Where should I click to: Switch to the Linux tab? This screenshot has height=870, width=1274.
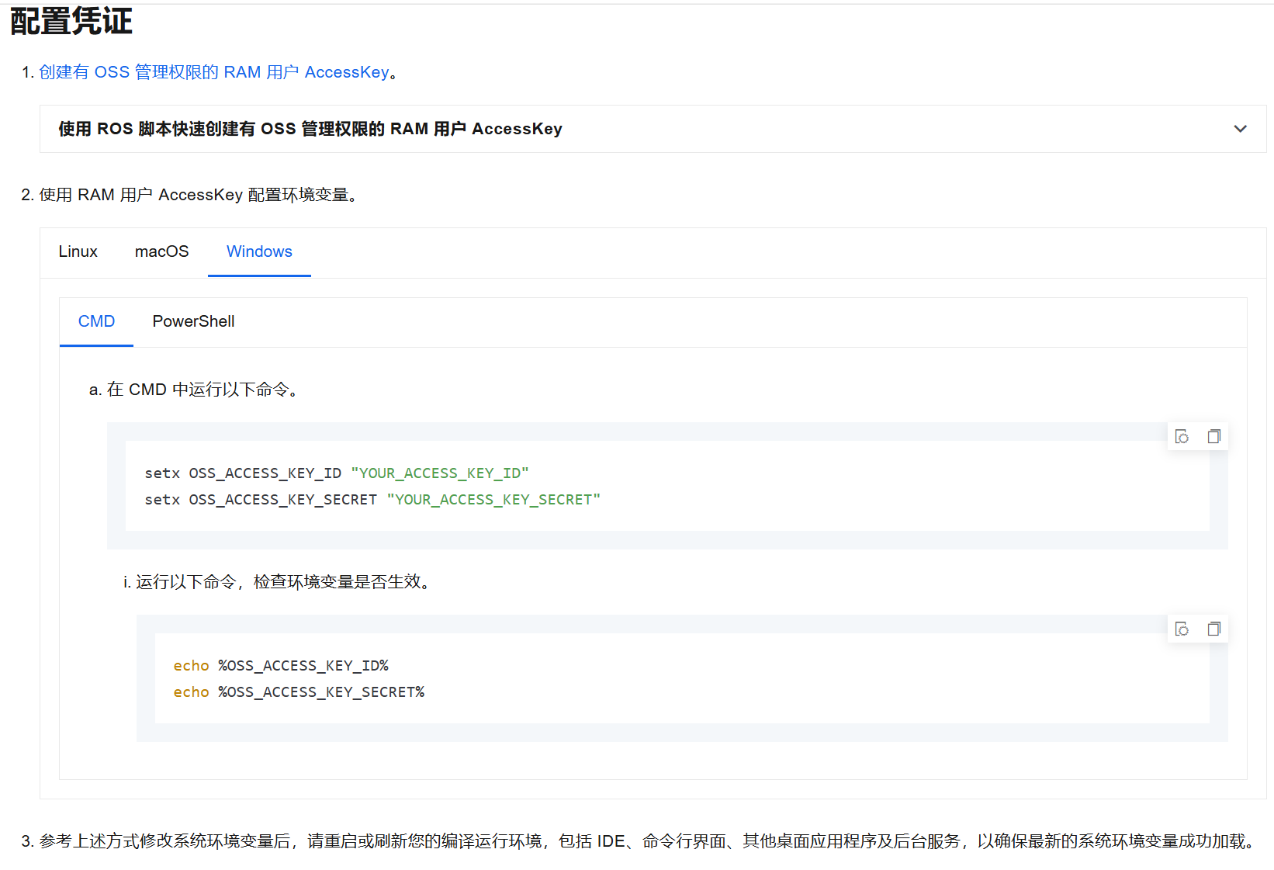78,251
